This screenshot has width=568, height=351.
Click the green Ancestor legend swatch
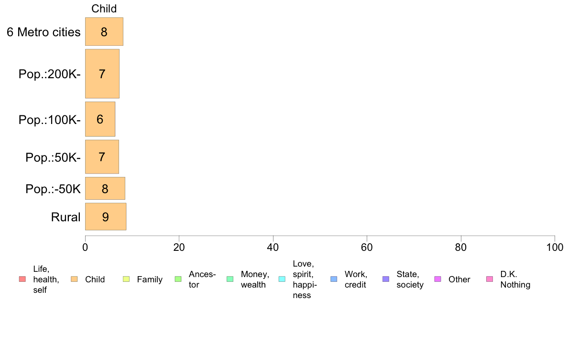(178, 279)
